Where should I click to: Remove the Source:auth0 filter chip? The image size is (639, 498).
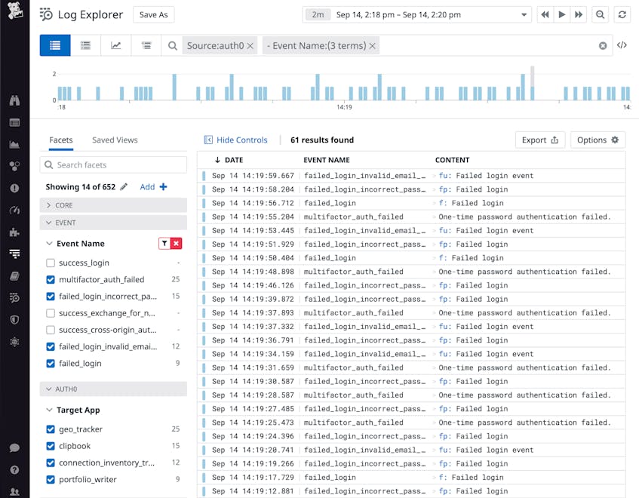tap(250, 46)
